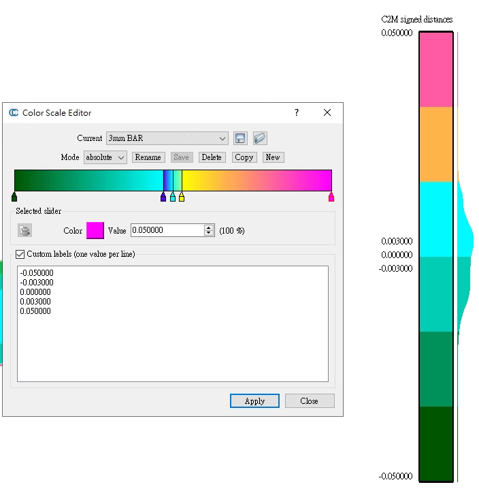
Task: Select the dark green slider marker
Action: click(x=14, y=198)
